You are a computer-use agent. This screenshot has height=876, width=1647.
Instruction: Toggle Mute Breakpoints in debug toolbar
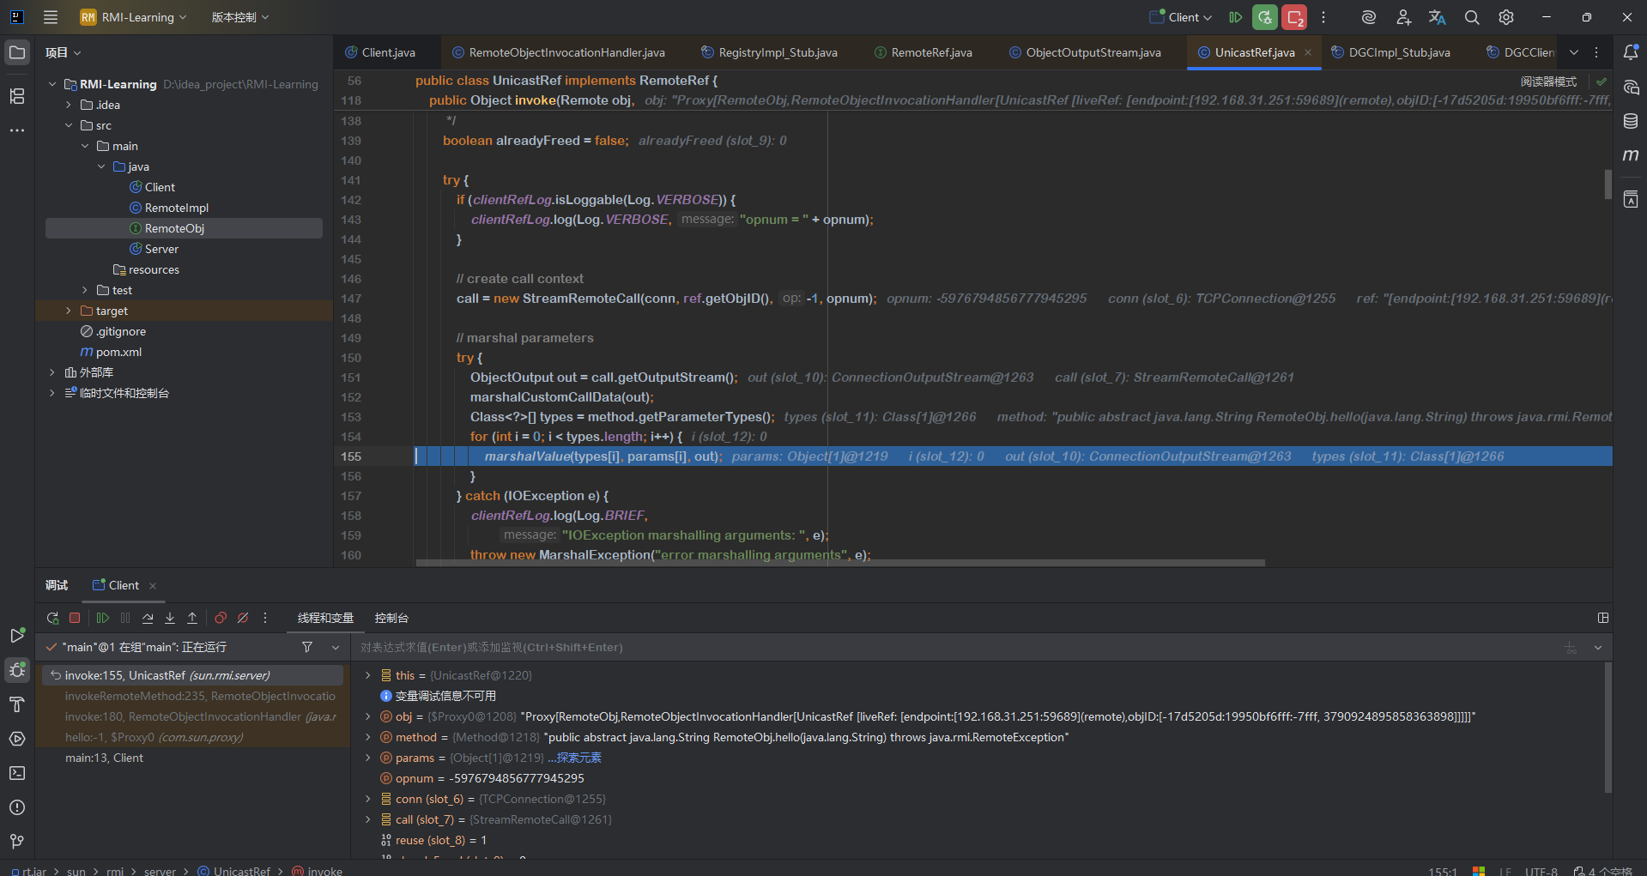243,618
